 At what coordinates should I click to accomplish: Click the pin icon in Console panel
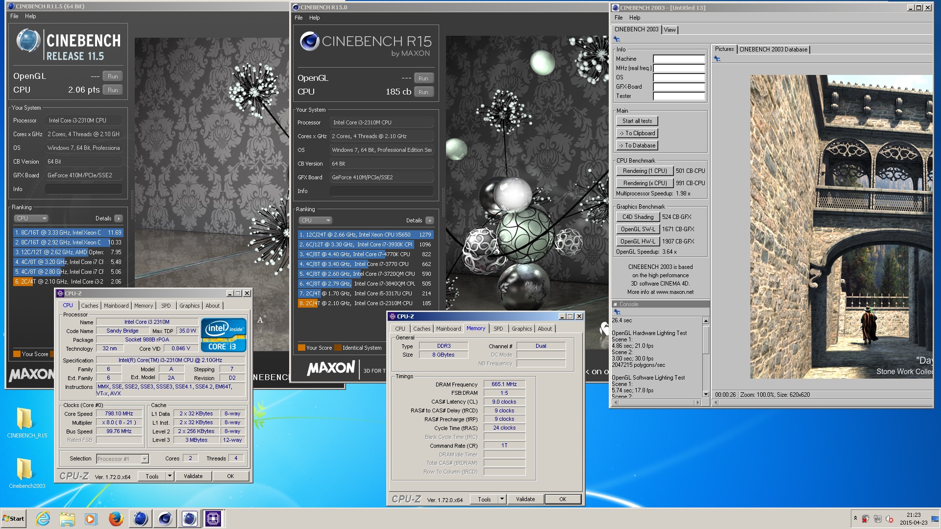pos(617,312)
